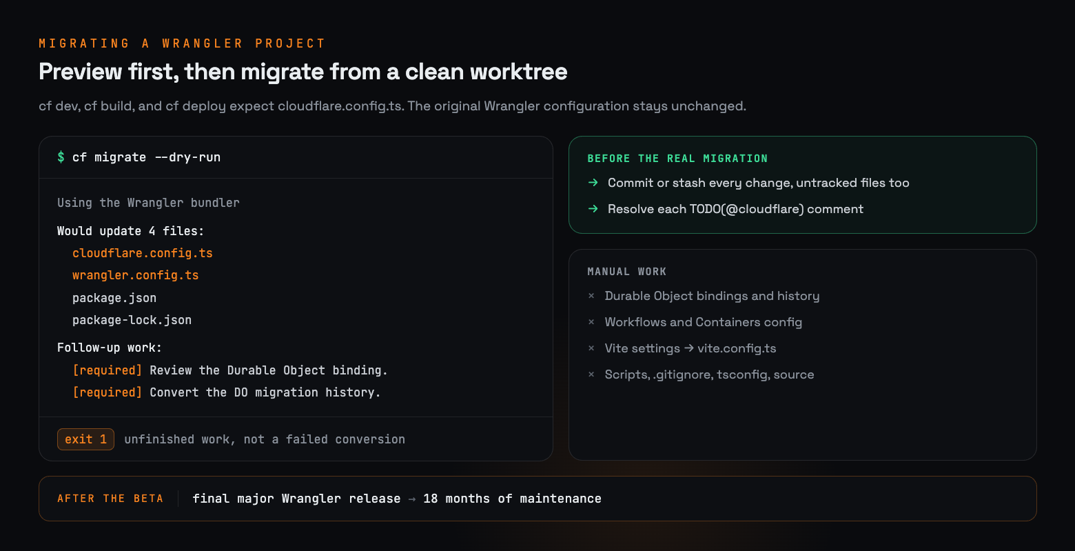
Task: Click 'final major Wrangler release' text
Action: pos(296,499)
